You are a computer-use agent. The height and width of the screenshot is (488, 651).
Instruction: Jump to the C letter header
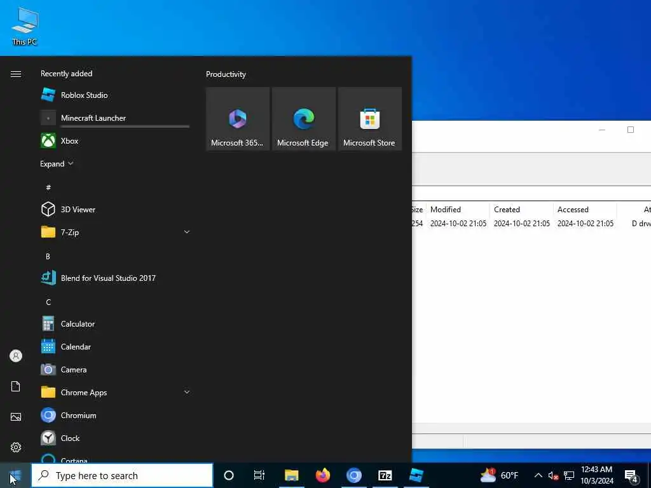coord(48,302)
